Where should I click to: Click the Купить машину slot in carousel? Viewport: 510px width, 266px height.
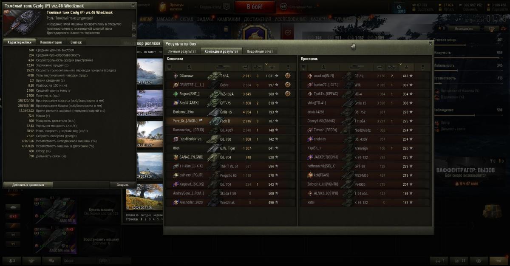(101, 211)
